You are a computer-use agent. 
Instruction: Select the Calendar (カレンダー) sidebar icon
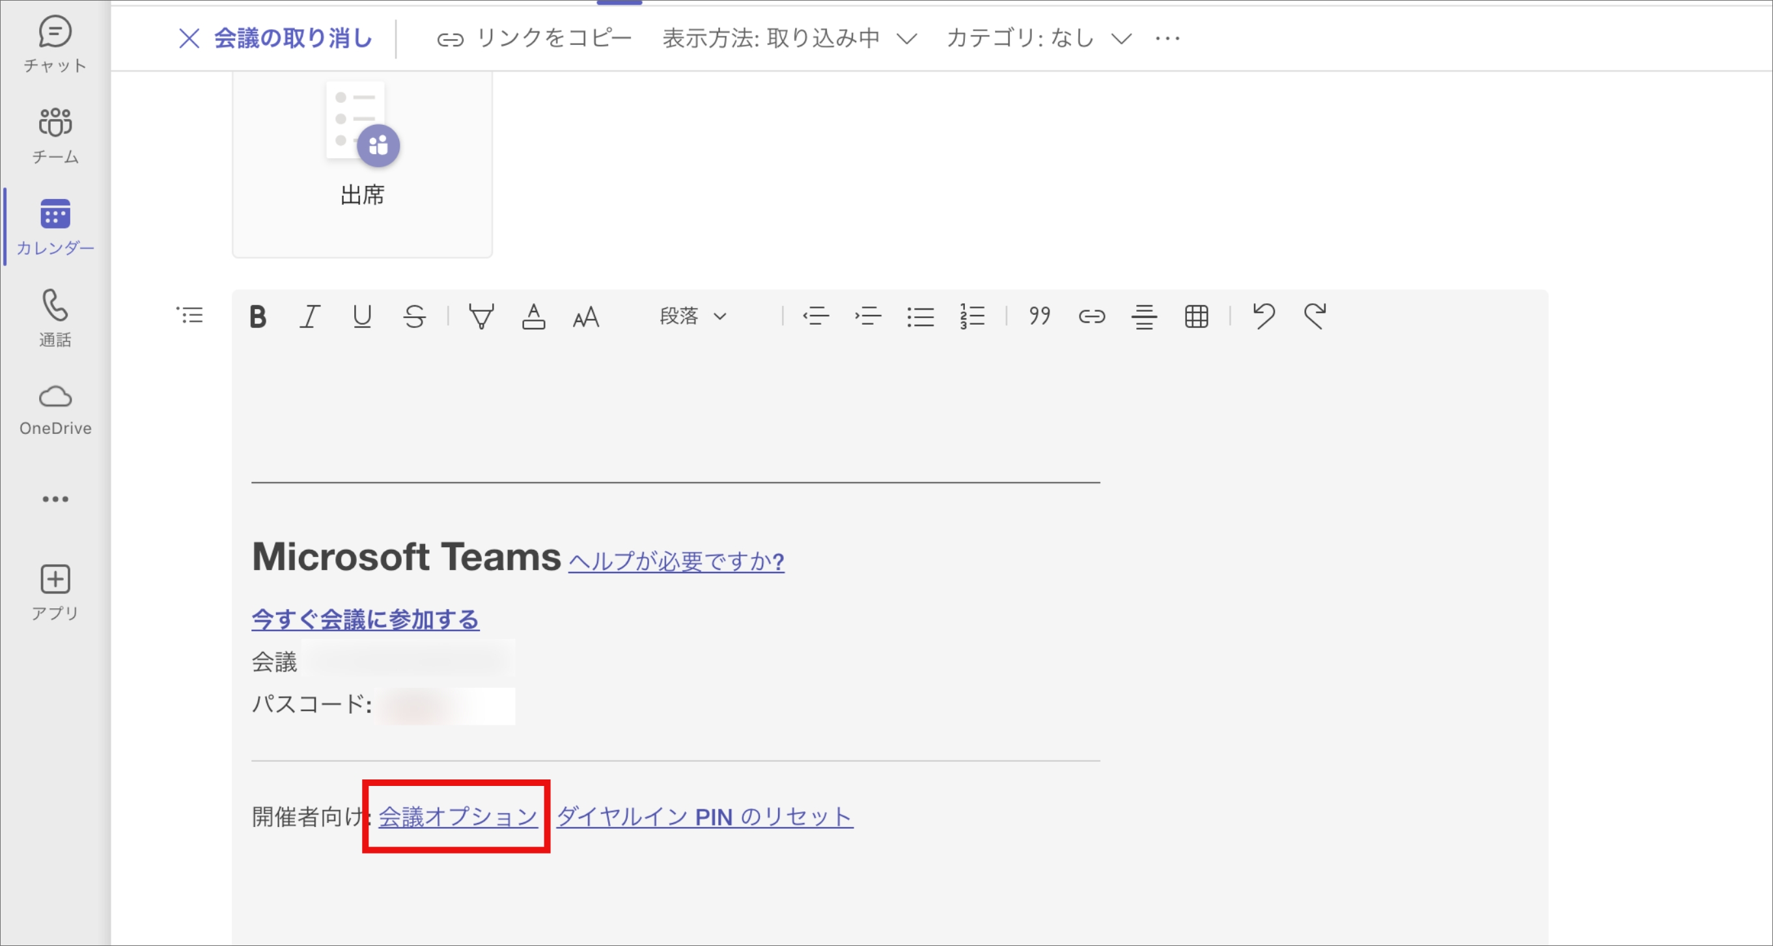(55, 227)
